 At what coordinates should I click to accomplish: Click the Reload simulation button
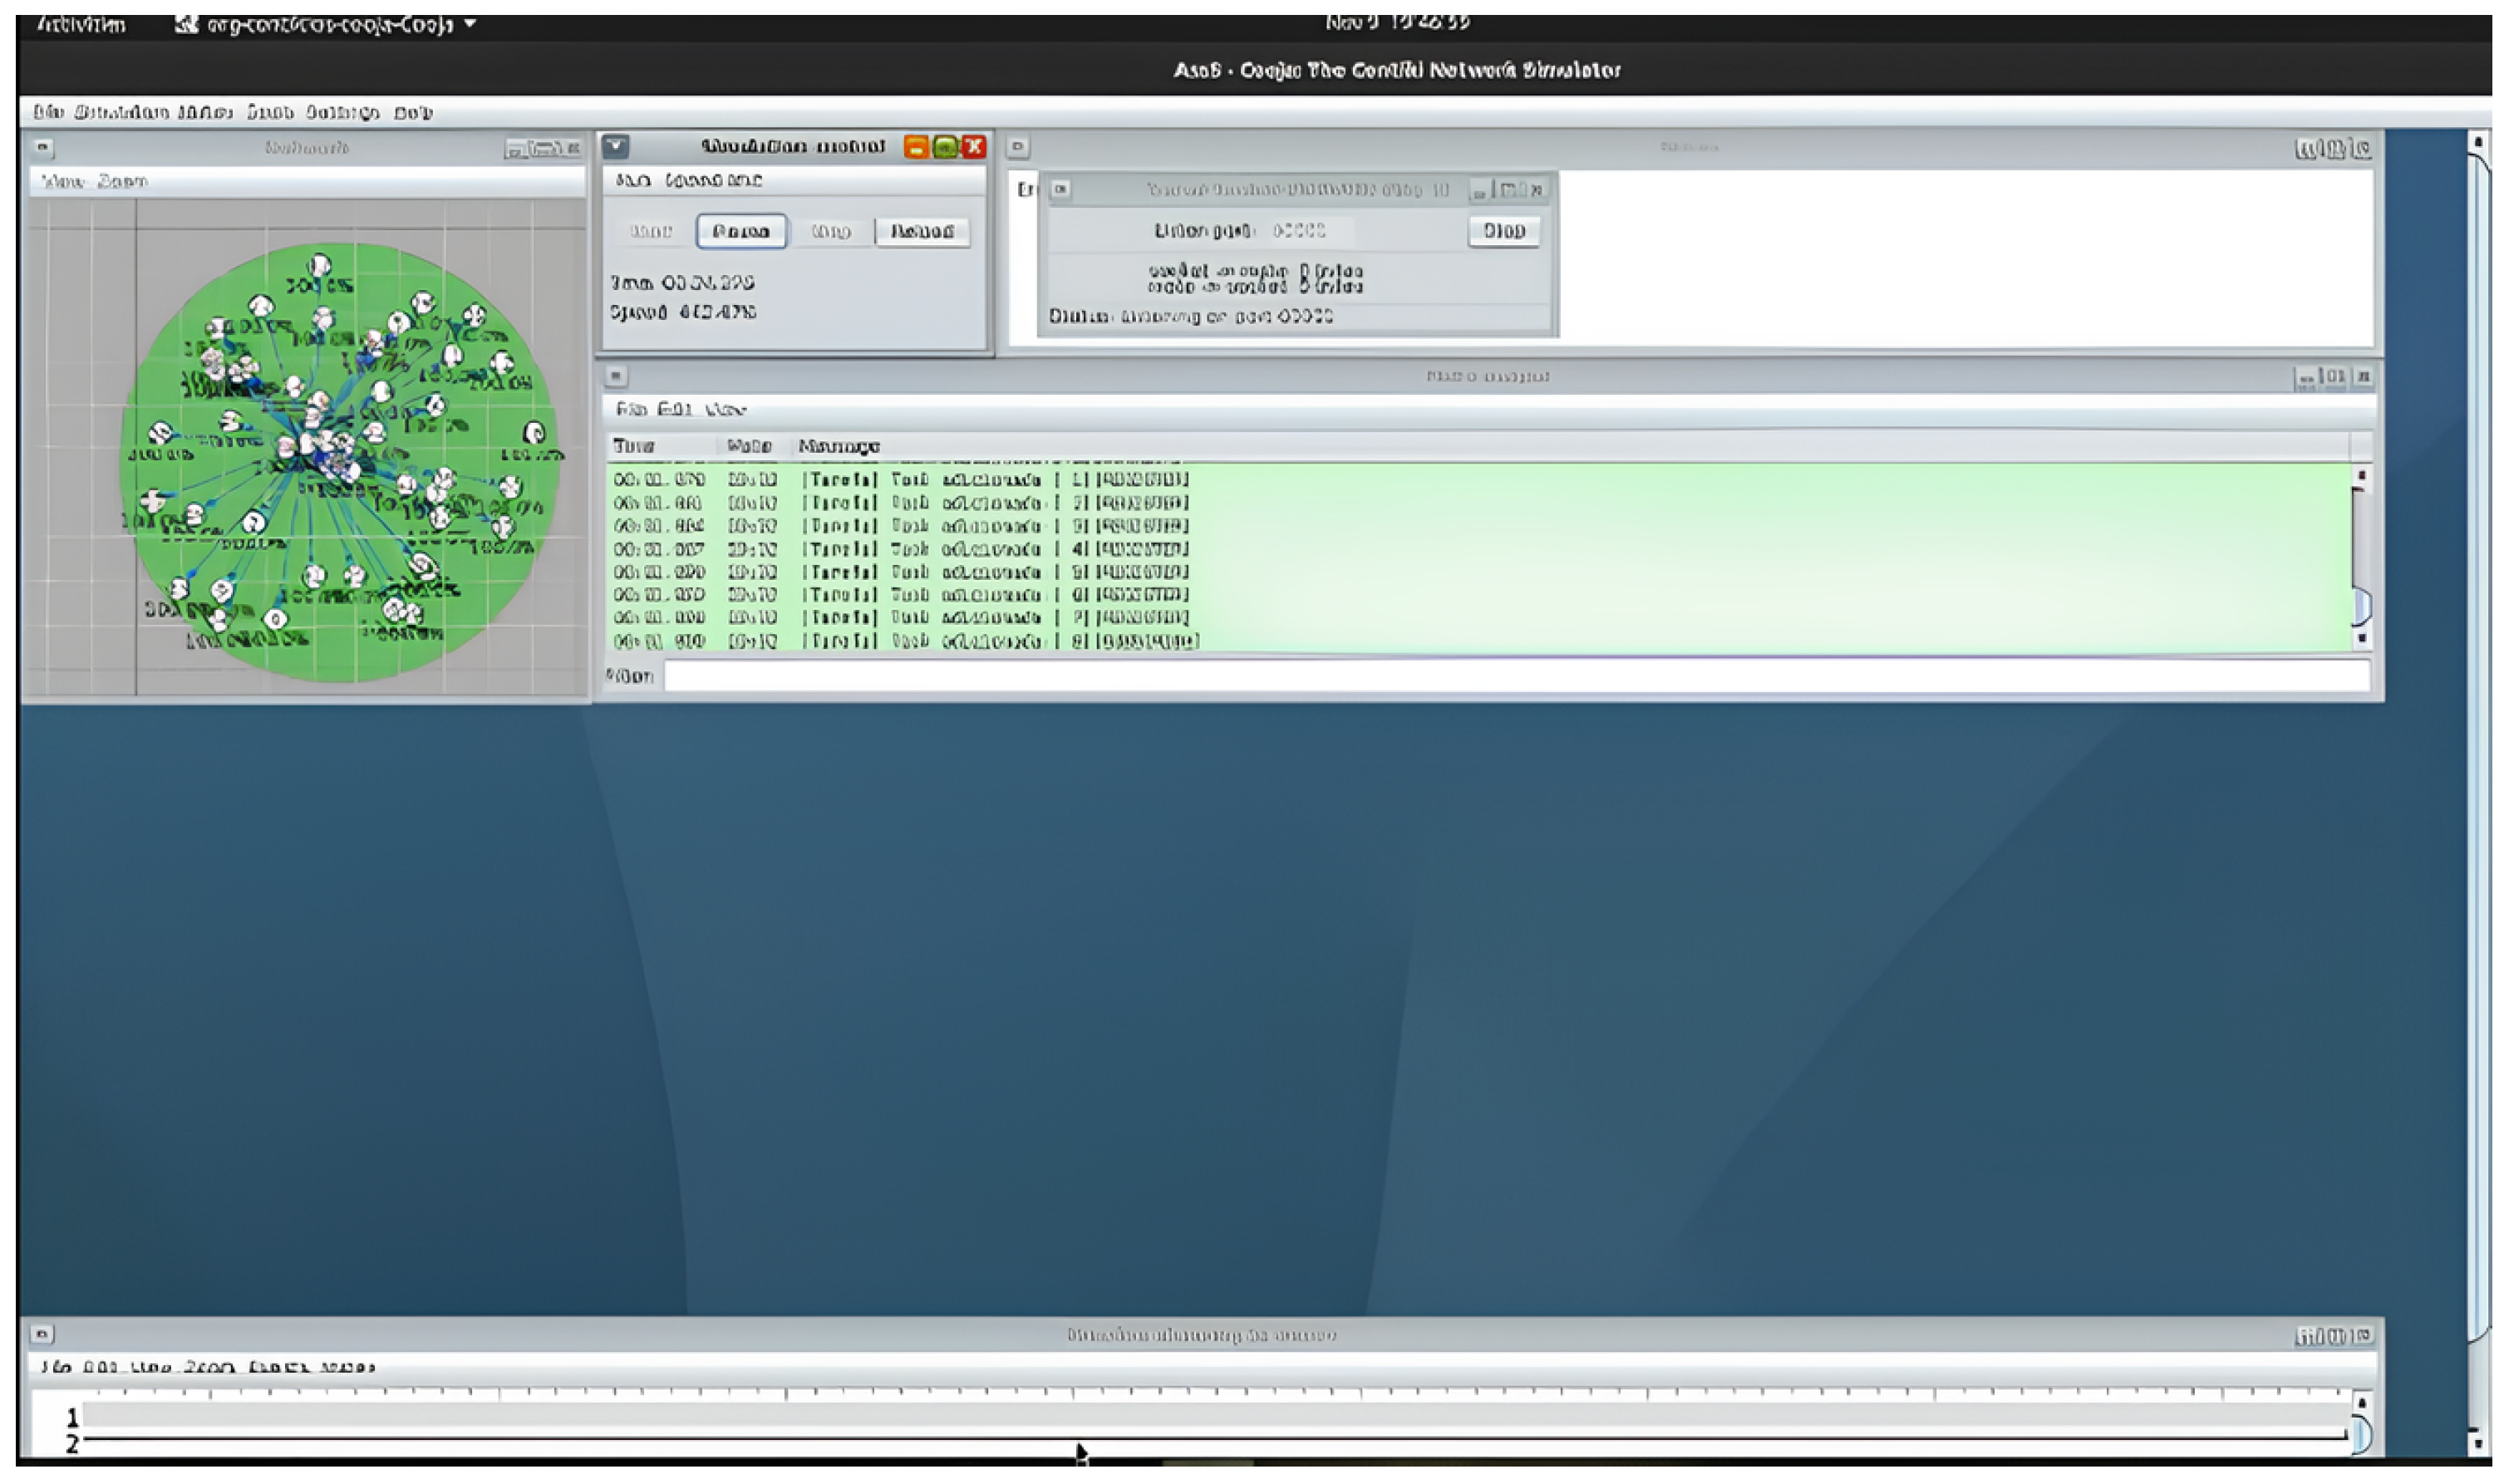coord(922,232)
